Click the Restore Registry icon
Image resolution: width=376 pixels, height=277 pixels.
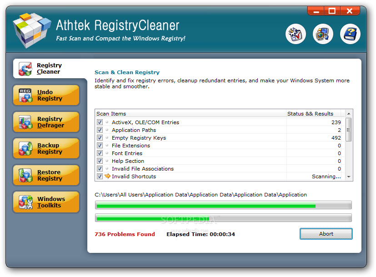coord(25,175)
